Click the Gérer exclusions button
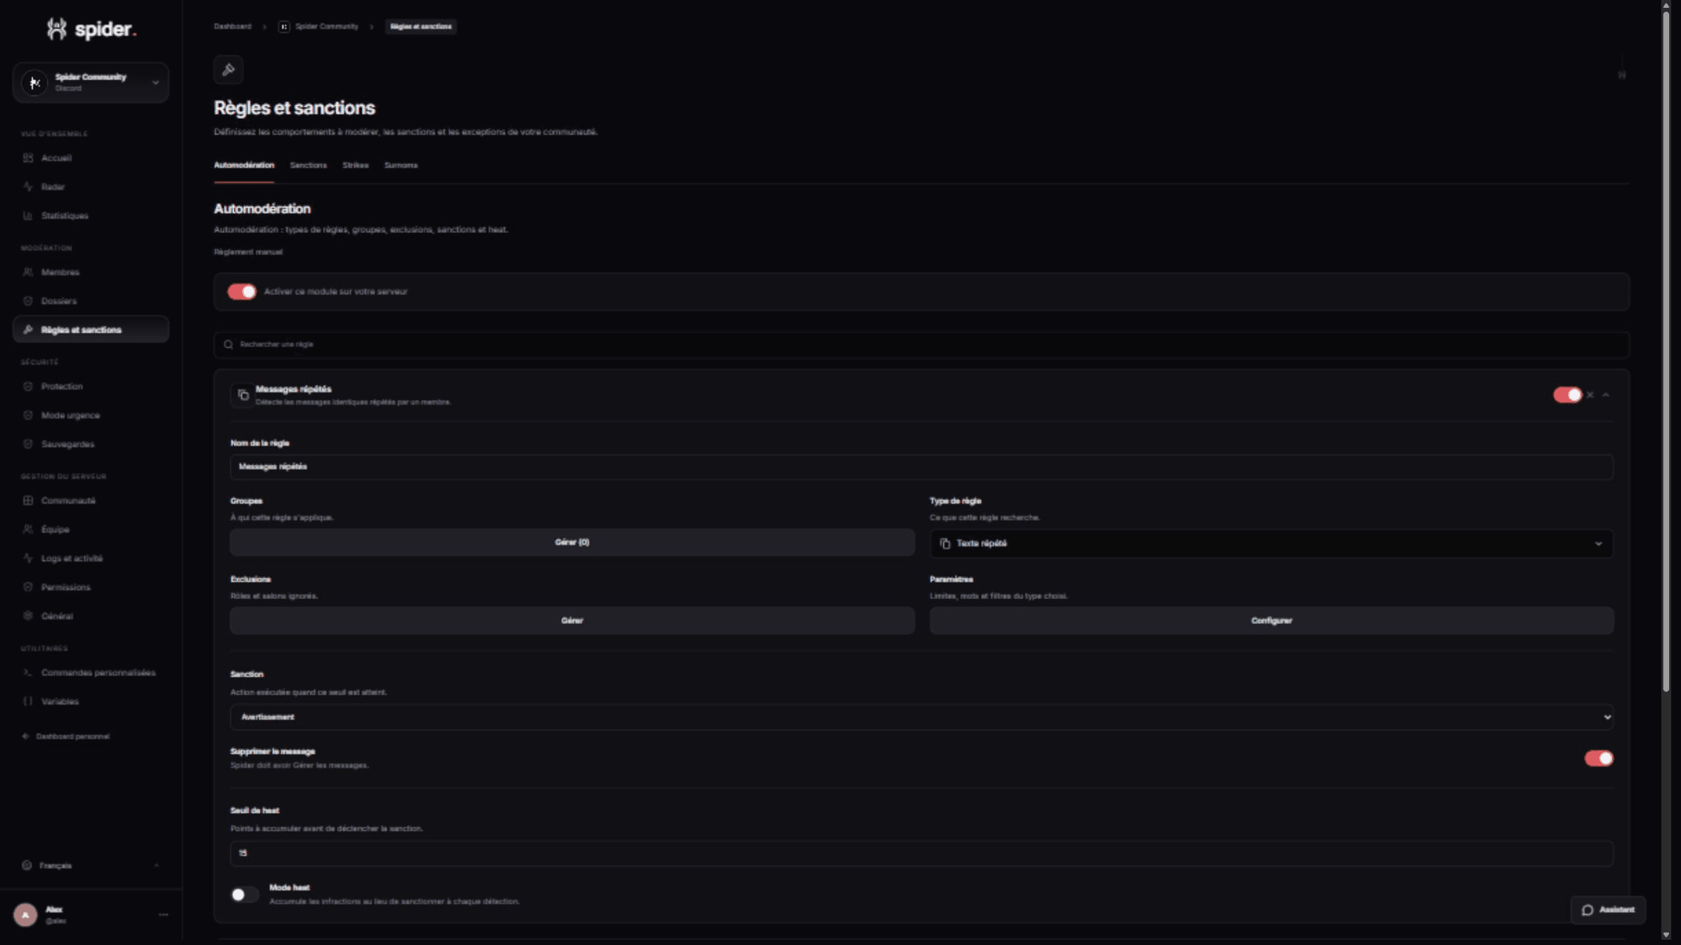1681x945 pixels. [572, 620]
